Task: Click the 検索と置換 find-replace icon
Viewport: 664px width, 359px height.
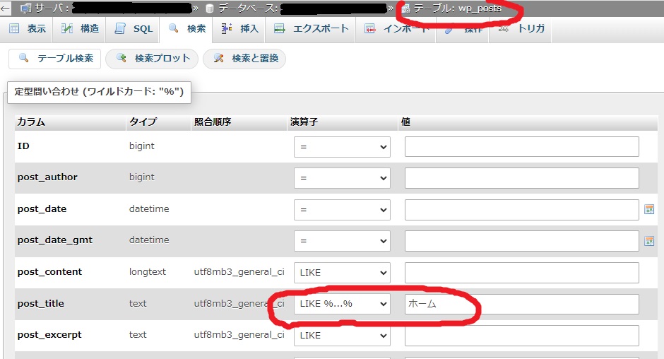Action: coord(218,59)
